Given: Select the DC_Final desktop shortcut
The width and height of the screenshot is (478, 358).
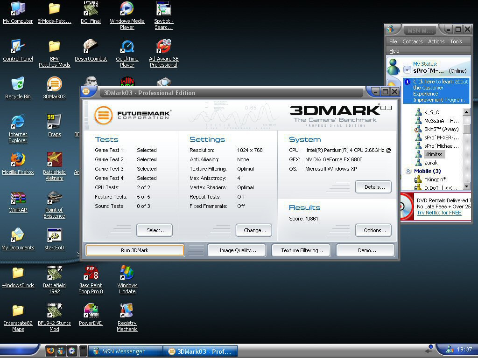Looking at the screenshot, I should point(91,13).
